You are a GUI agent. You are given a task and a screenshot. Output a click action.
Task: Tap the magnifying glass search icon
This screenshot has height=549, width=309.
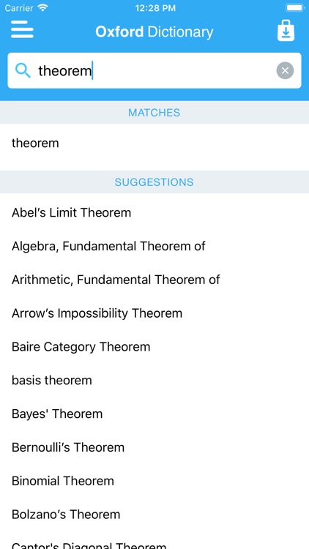(x=23, y=71)
